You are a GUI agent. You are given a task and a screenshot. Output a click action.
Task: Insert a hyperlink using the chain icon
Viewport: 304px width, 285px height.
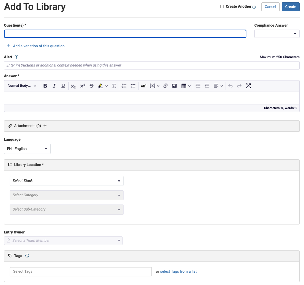(165, 85)
